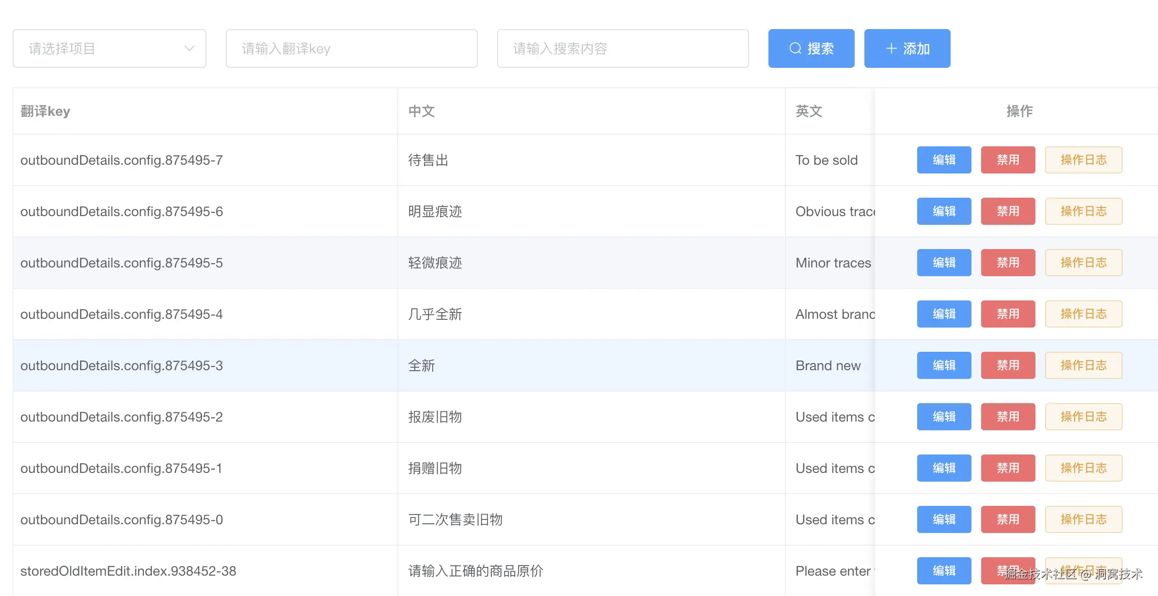Disable the 明显痕迹 translation entry
This screenshot has height=596, width=1158.
[x=1008, y=211]
